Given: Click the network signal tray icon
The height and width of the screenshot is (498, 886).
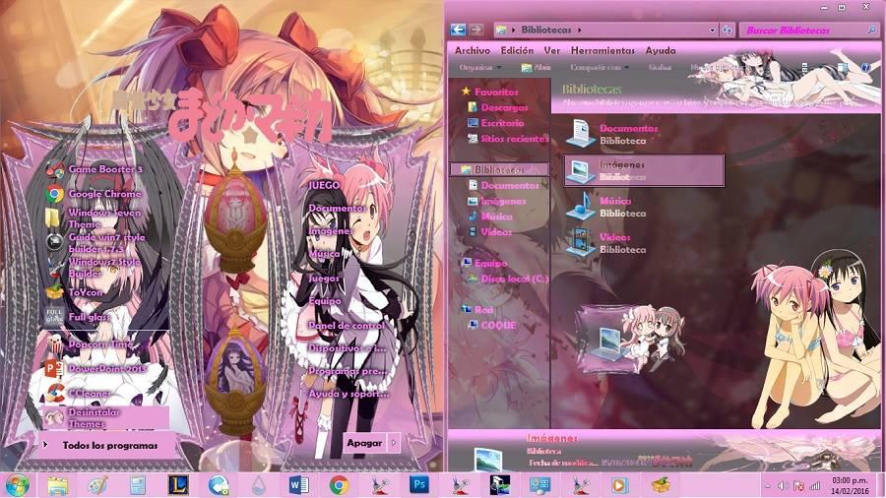Looking at the screenshot, I should point(814,485).
